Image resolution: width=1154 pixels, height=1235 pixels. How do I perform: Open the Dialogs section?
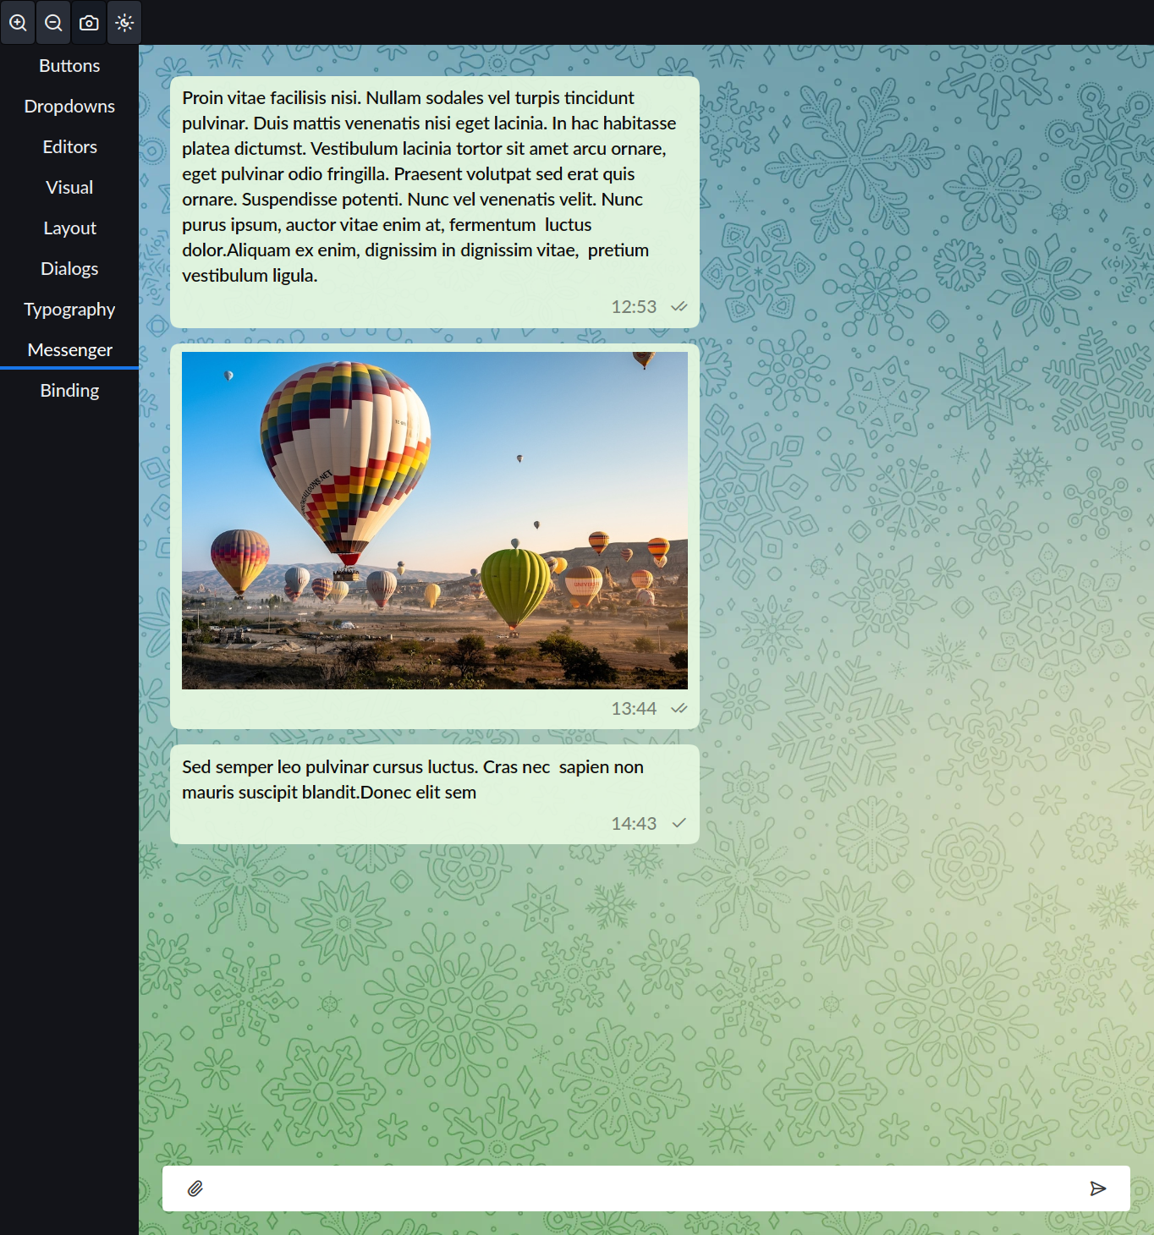69,269
